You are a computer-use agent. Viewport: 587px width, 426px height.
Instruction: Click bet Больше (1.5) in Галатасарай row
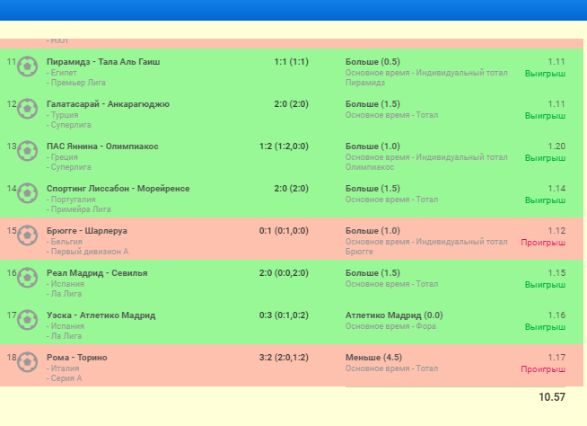click(372, 104)
